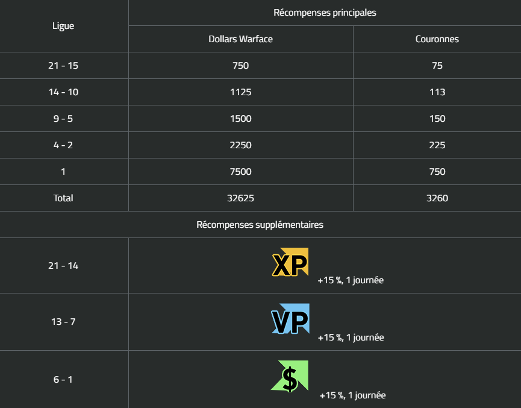Click the Récompenses supplémentaires section header
This screenshot has width=521, height=408.
[x=260, y=224]
